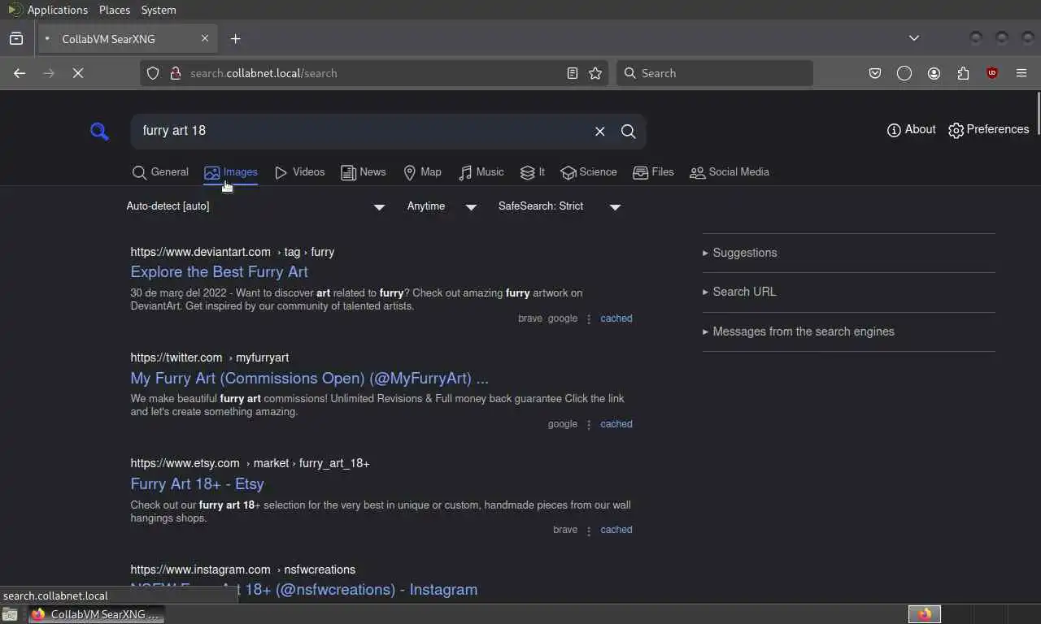Open the uBlock Origin extension icon

992,73
